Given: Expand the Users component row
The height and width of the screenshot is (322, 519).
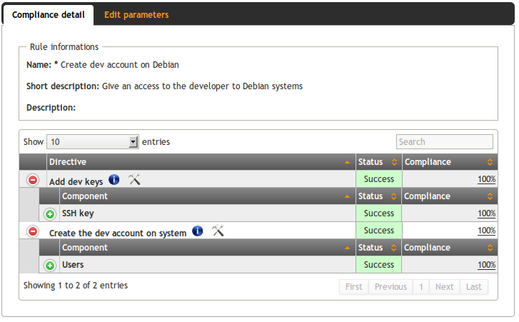Looking at the screenshot, I should pyautogui.click(x=50, y=266).
